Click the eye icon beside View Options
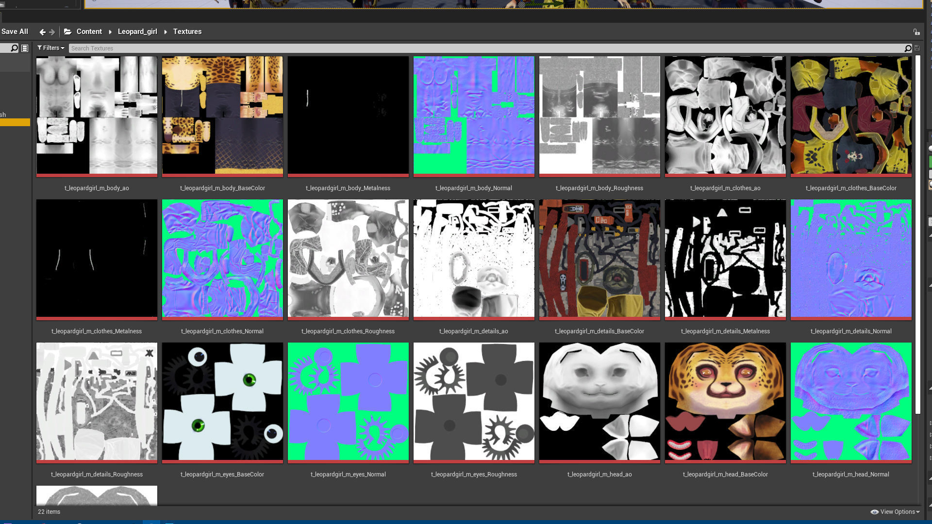932x524 pixels. coord(874,512)
